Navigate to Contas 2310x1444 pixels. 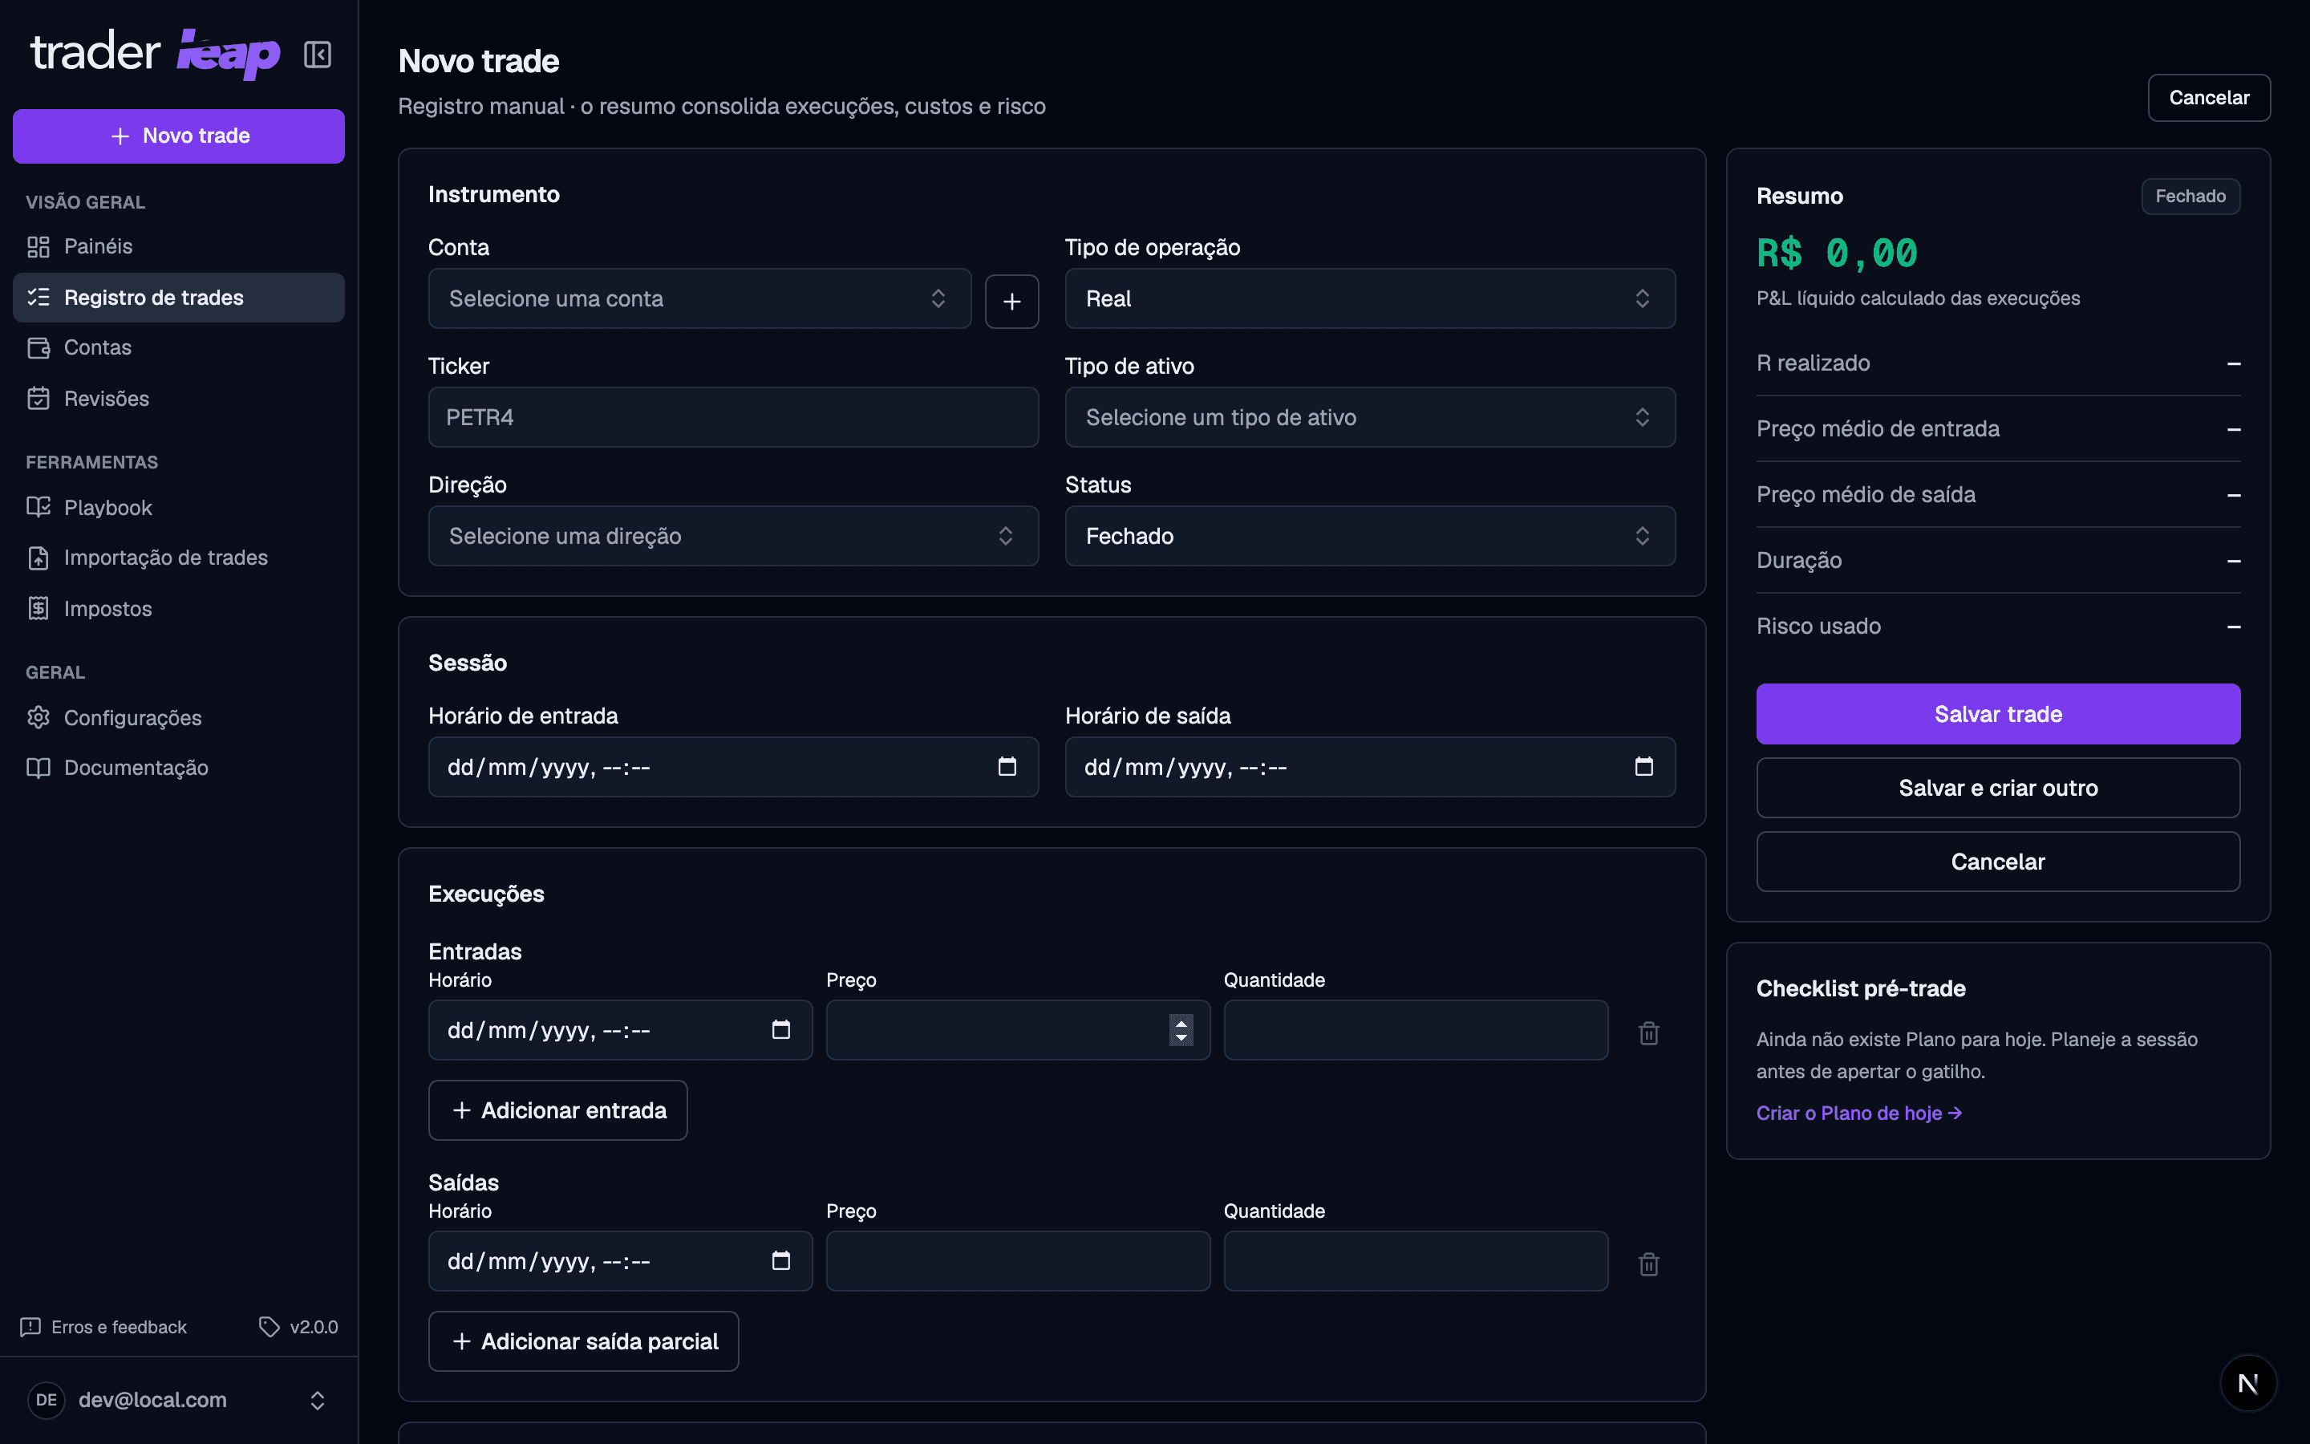[179, 347]
